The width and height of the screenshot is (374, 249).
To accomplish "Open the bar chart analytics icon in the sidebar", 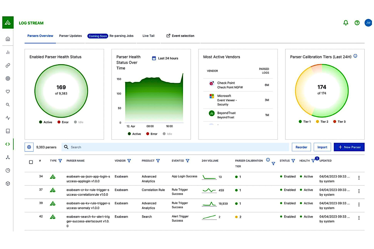I will coord(8,52).
